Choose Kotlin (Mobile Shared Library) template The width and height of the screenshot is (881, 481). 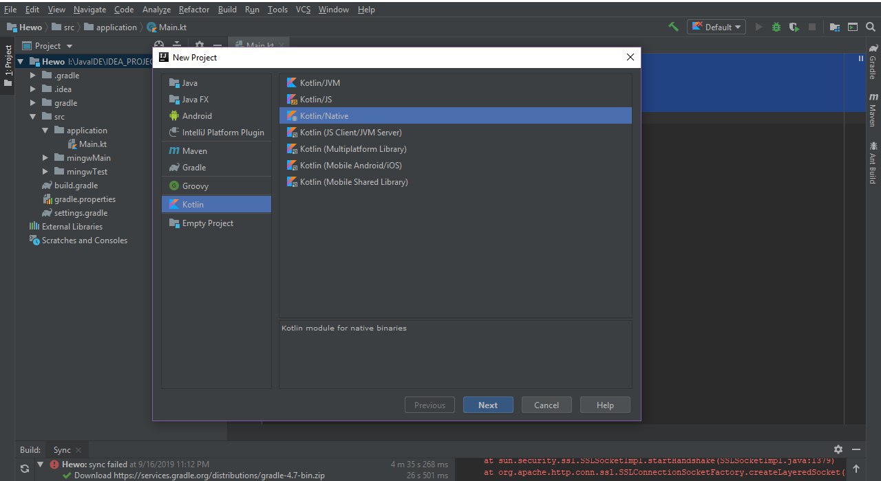pos(455,181)
